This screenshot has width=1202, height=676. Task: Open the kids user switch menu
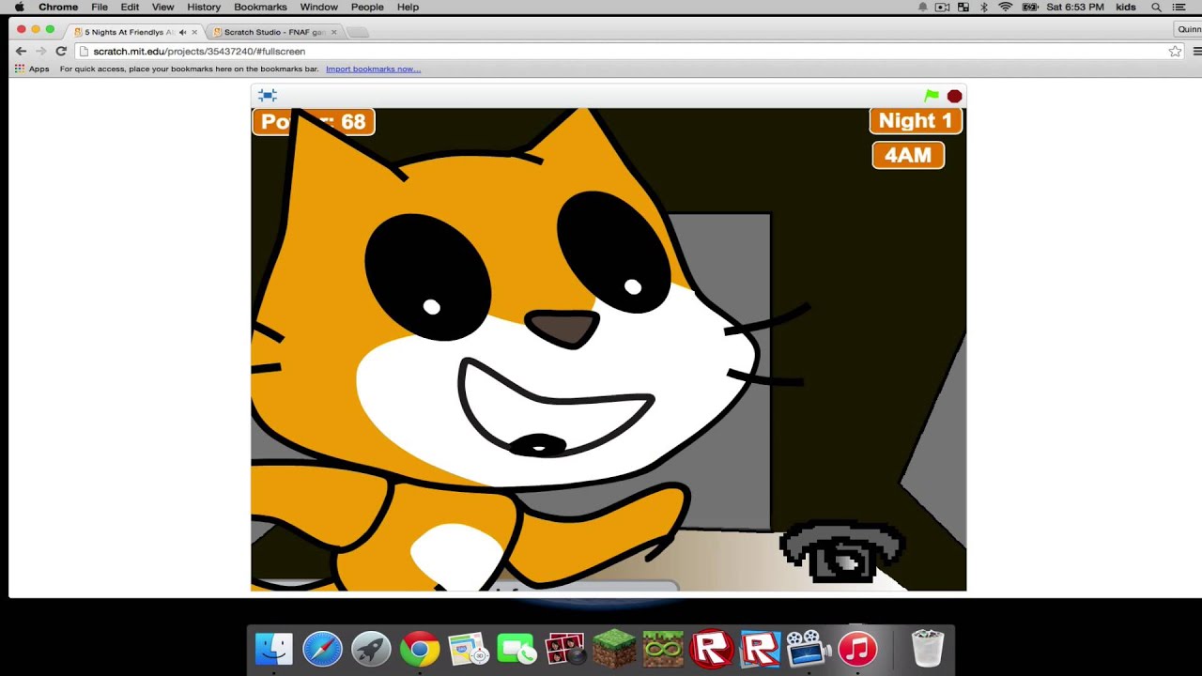pos(1126,7)
